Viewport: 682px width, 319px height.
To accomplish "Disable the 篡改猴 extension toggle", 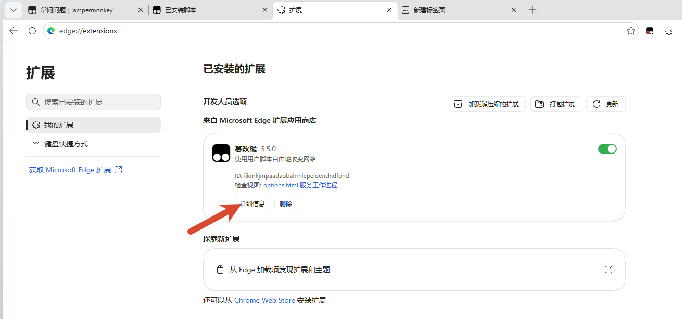I will (608, 149).
